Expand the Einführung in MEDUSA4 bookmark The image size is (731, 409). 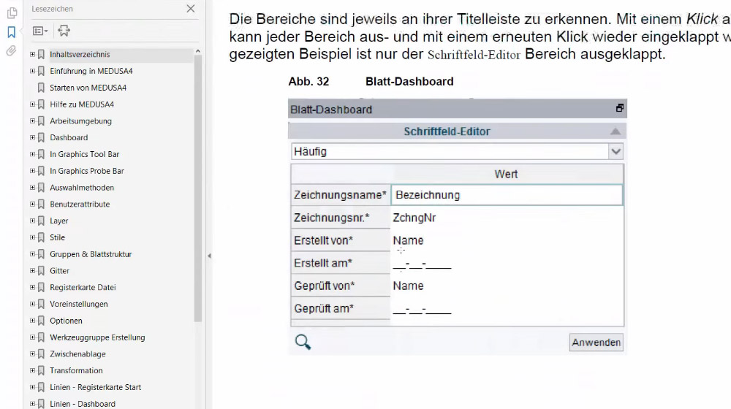click(32, 71)
